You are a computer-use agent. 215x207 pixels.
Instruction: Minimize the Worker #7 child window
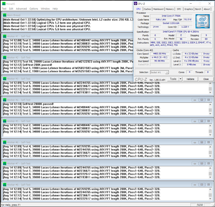click(x=195, y=163)
